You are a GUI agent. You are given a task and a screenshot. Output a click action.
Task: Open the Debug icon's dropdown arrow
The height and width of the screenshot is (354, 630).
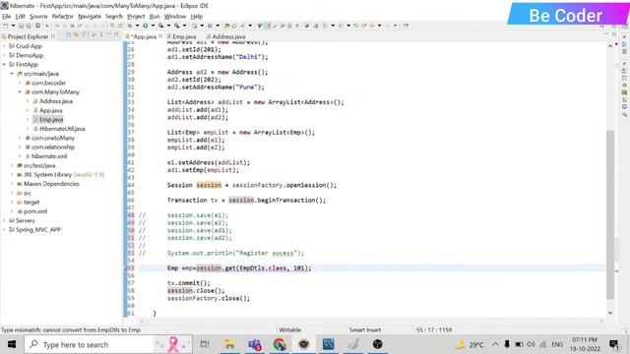137,26
